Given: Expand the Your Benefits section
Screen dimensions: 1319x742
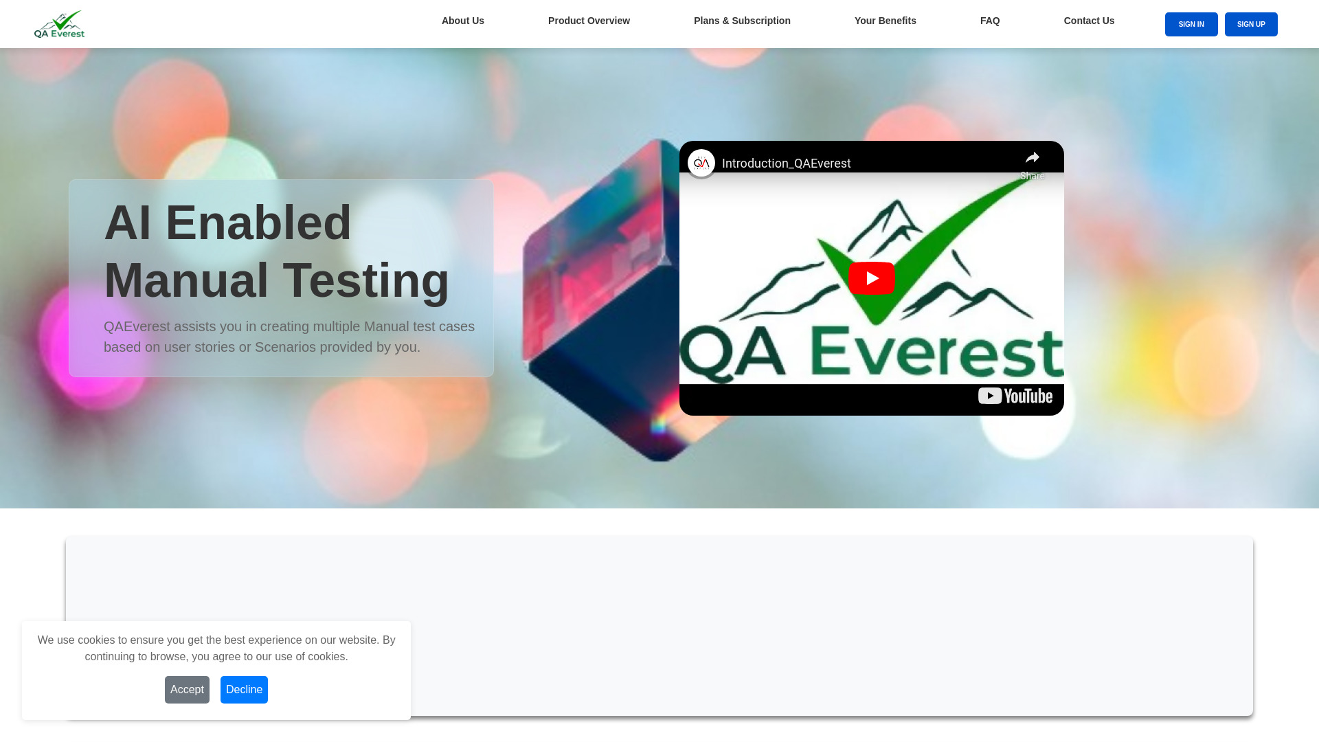Looking at the screenshot, I should (x=885, y=20).
